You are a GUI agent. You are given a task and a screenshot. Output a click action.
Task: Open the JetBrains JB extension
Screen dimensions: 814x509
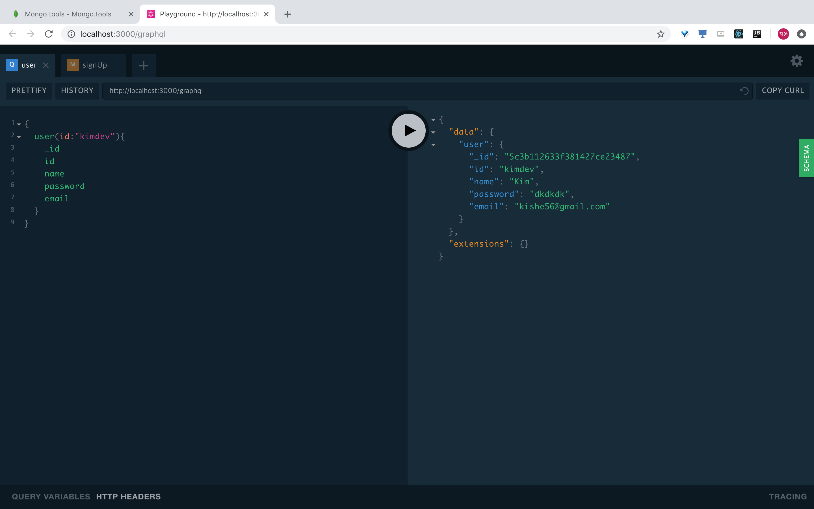click(757, 34)
